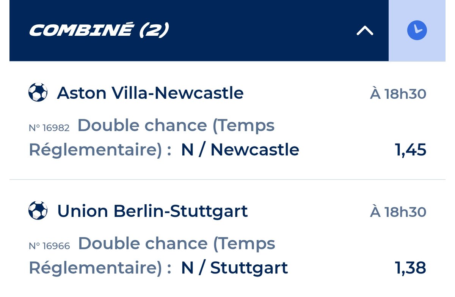The width and height of the screenshot is (455, 297).
Task: Click soccer ball icon beside Union Berlin-Stuttgart
Action: pyautogui.click(x=38, y=211)
